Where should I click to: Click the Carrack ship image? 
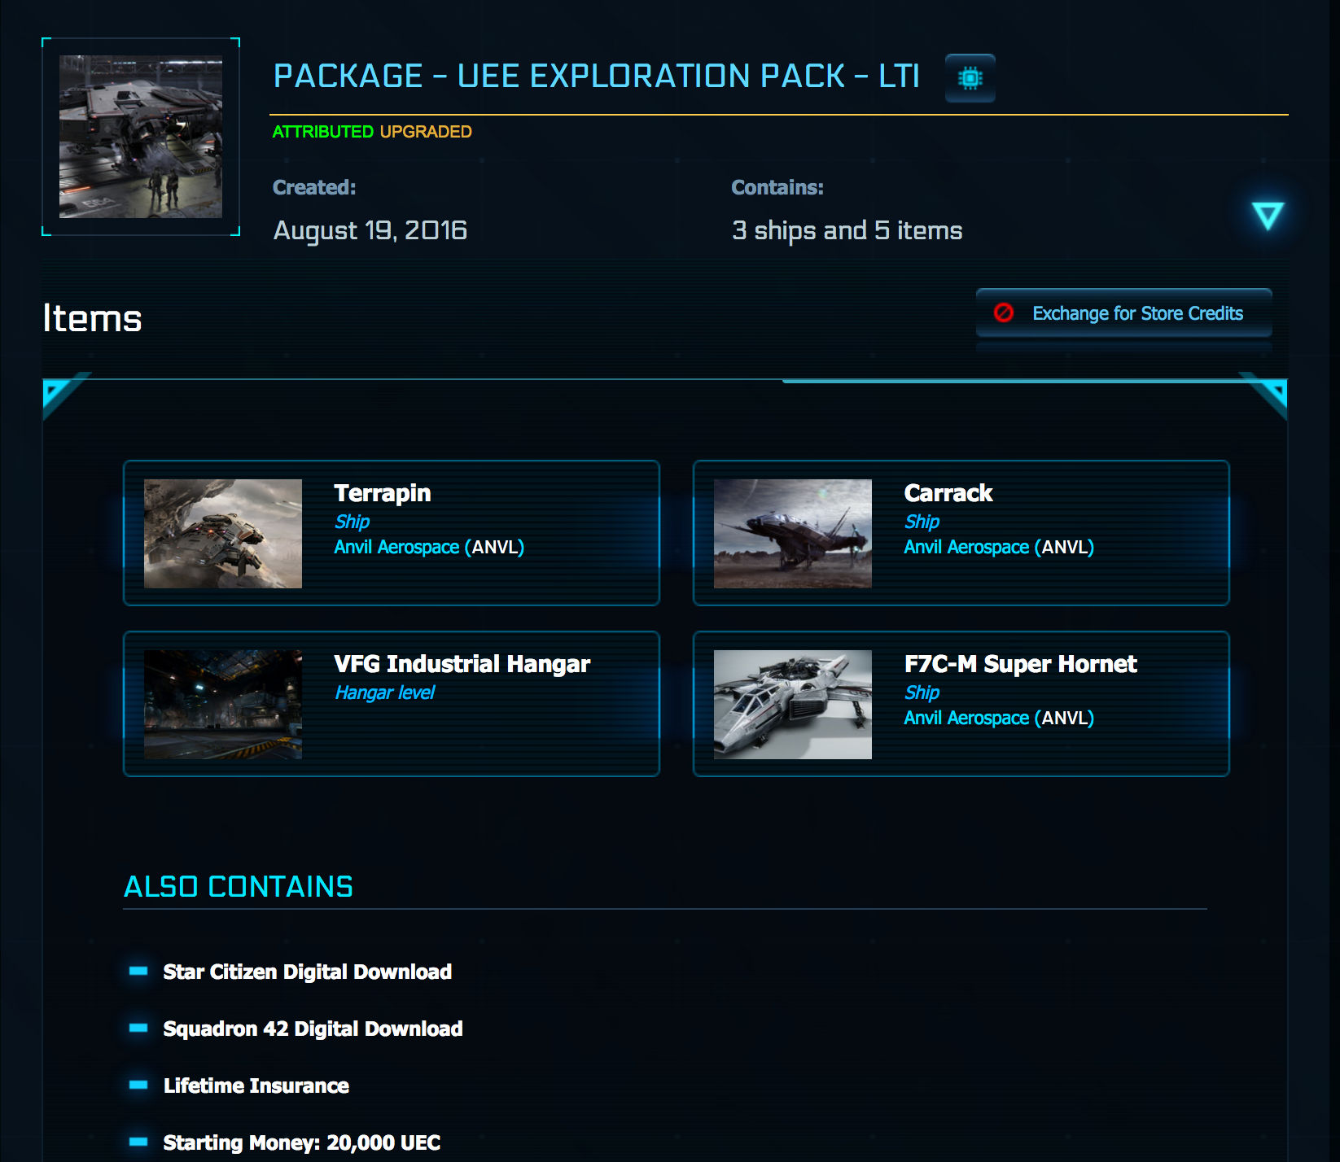tap(793, 534)
